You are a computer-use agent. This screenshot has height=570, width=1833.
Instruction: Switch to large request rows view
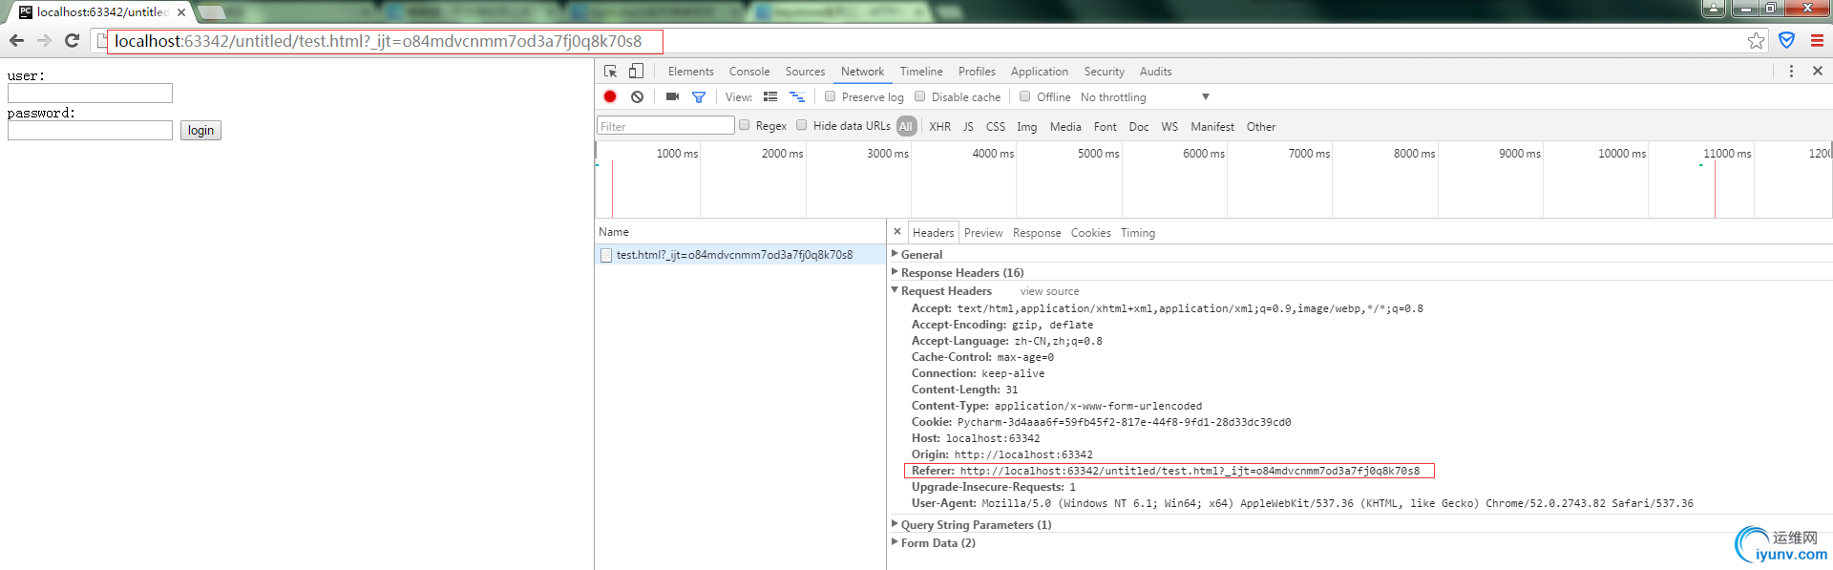pos(770,96)
